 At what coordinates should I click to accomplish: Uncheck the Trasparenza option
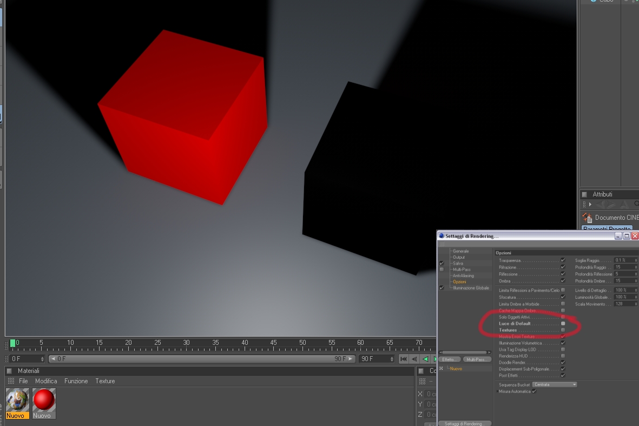(x=563, y=260)
